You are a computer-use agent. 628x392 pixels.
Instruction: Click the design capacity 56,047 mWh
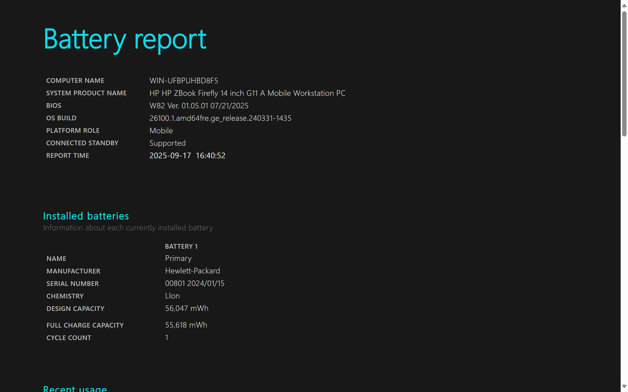click(186, 309)
